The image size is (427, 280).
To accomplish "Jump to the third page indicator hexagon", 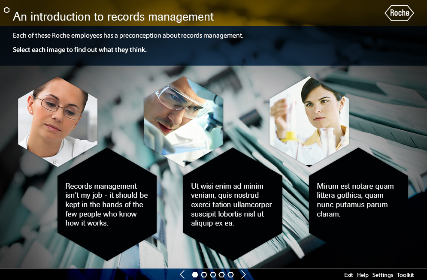I will click(213, 274).
